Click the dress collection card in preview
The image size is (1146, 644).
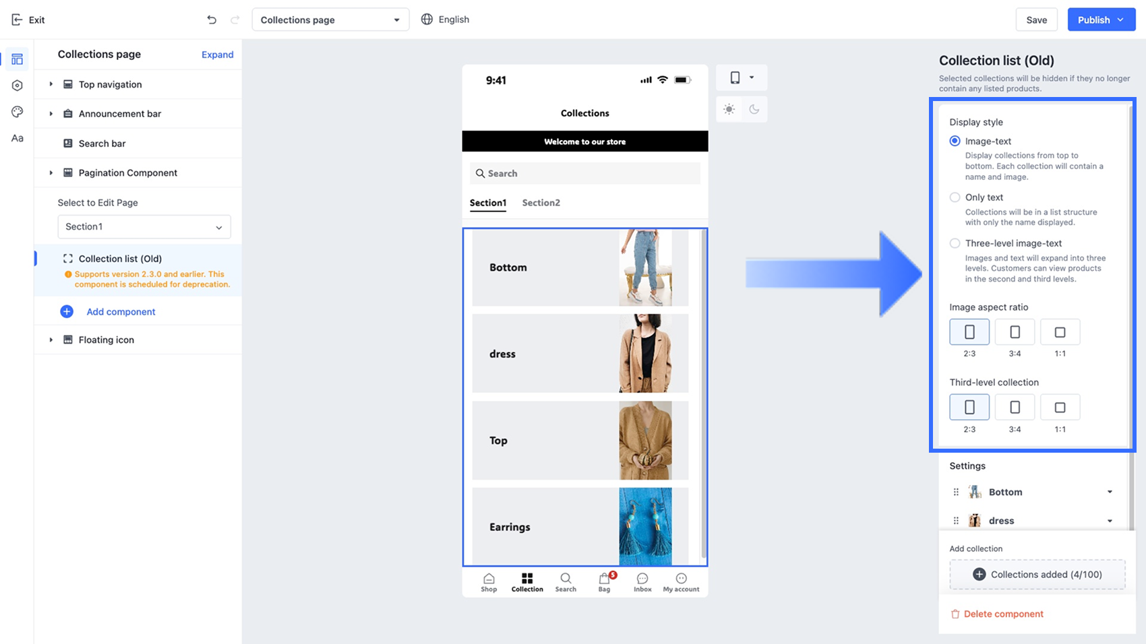[x=580, y=354]
